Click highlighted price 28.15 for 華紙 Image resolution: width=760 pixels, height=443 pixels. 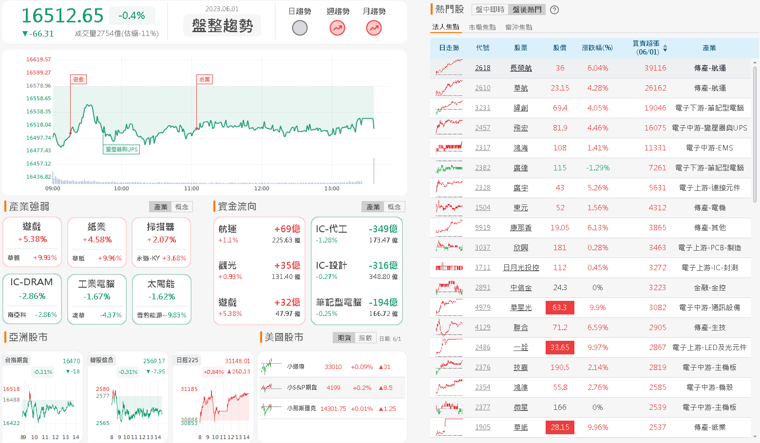point(560,427)
